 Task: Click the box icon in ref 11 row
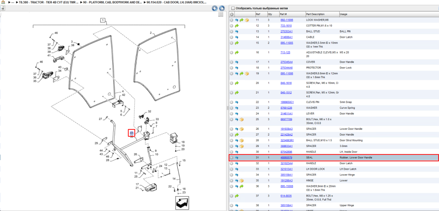click(x=247, y=20)
